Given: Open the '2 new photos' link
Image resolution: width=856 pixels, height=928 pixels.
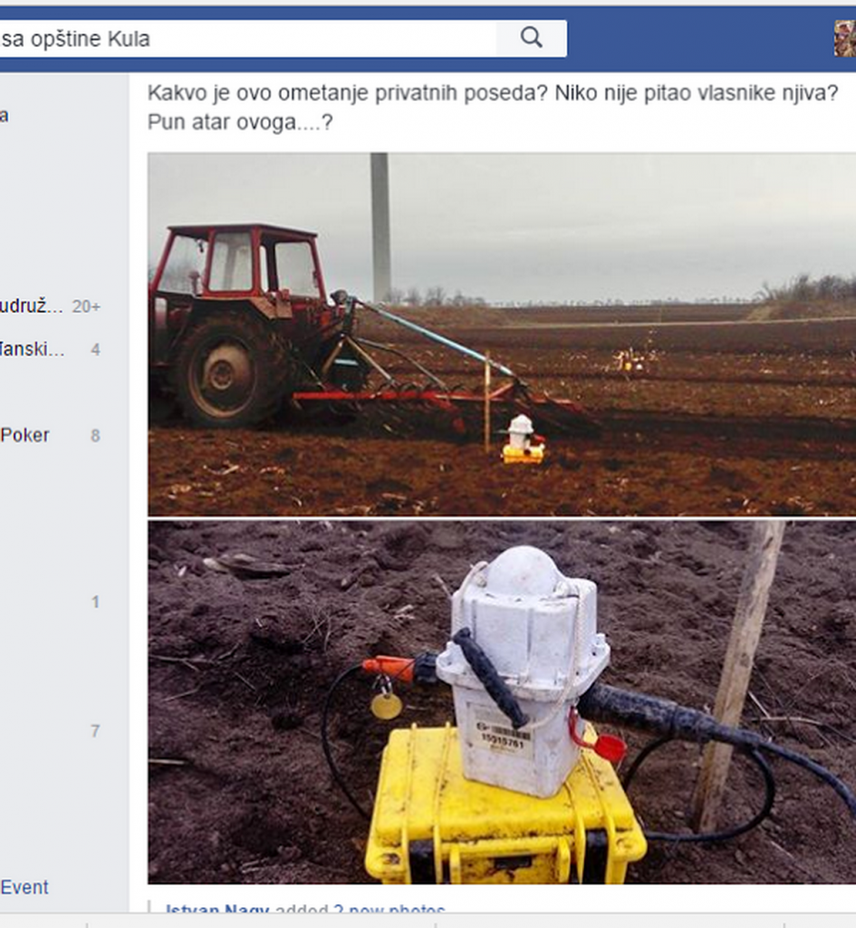Looking at the screenshot, I should (x=390, y=908).
